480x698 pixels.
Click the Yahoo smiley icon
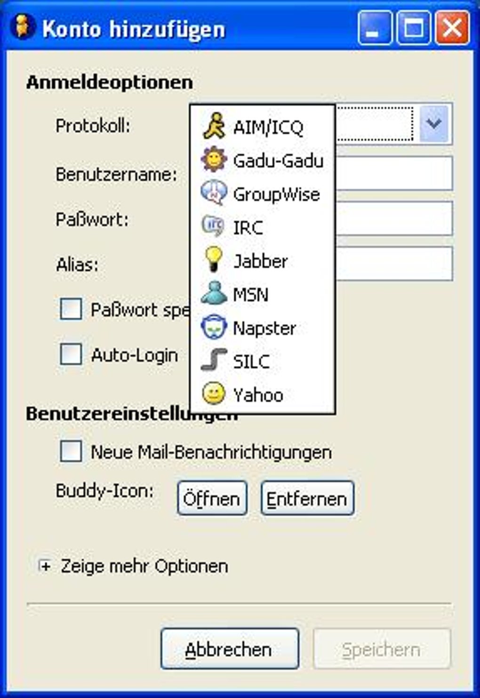coord(214,394)
